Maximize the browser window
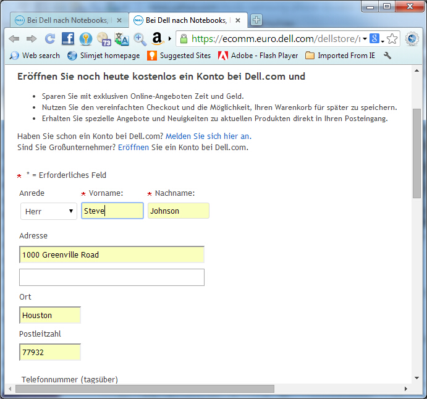Viewport: 427px width, 399px height. 387,7
